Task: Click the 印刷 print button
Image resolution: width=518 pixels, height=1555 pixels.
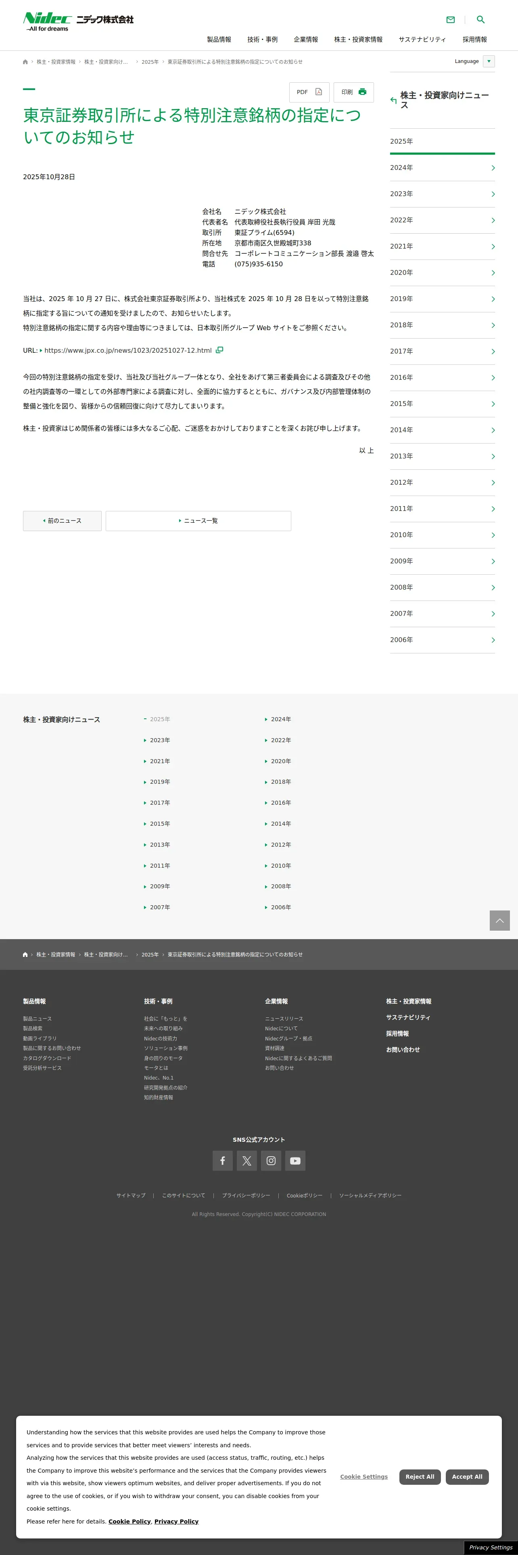Action: click(354, 92)
